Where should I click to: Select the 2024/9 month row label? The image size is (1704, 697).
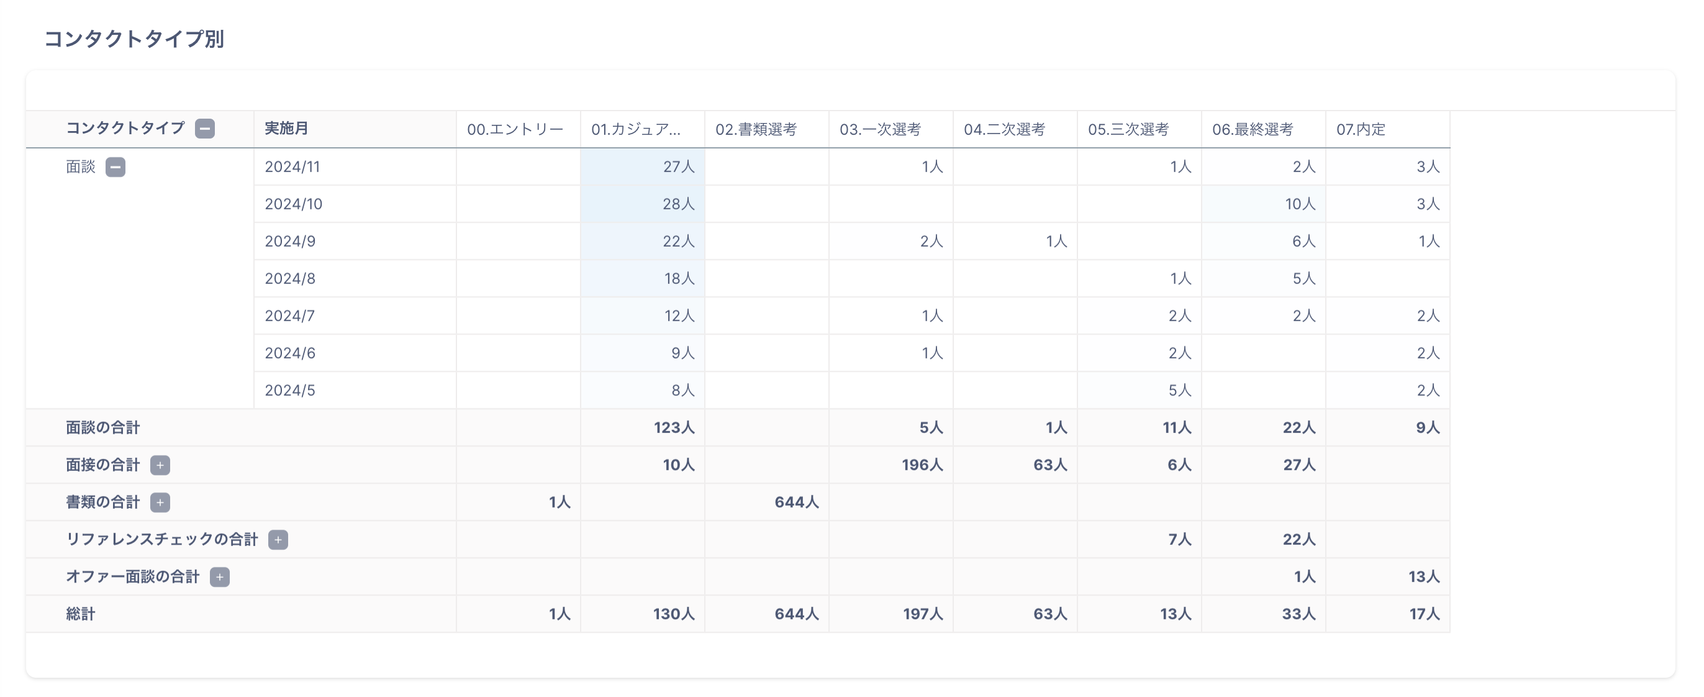290,241
